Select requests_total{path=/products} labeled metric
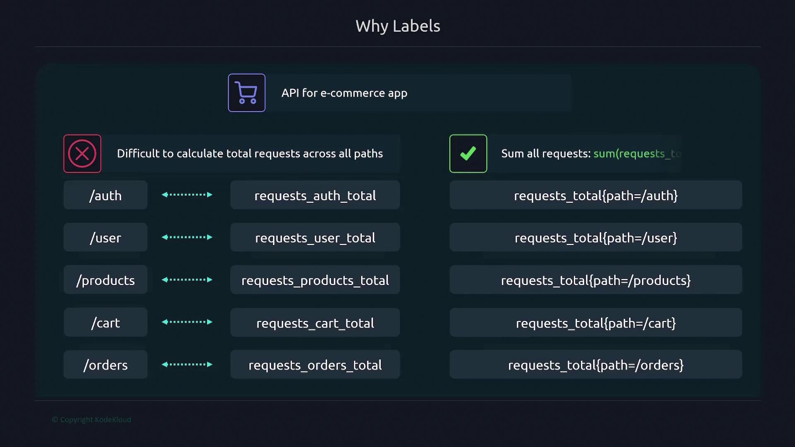 [595, 280]
